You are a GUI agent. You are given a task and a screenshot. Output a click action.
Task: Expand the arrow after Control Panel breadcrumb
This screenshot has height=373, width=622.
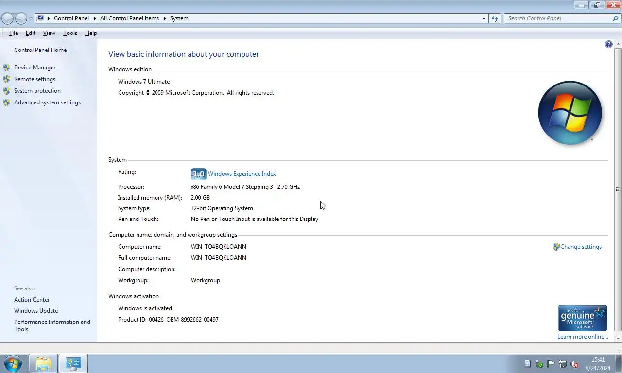[x=94, y=18]
